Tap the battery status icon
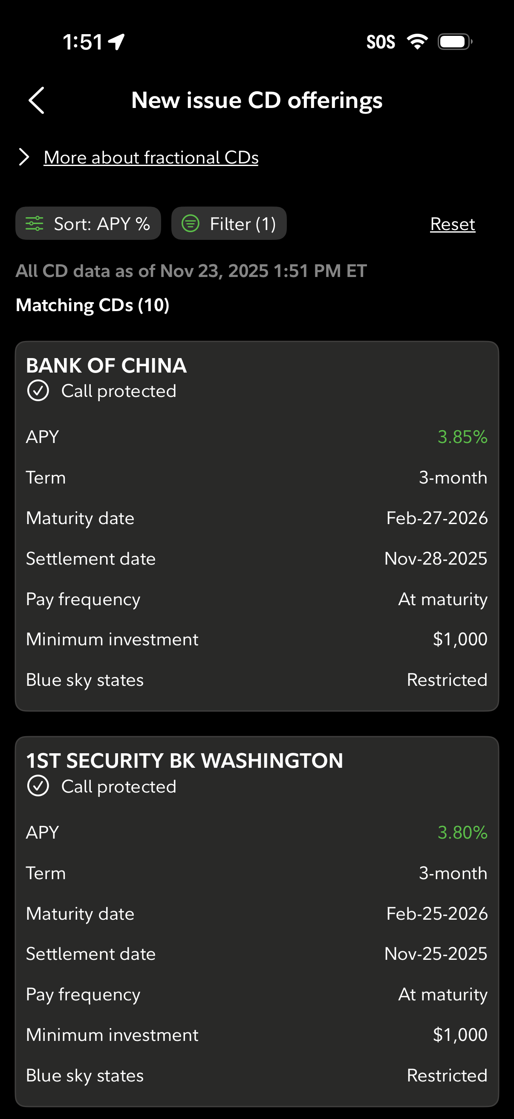This screenshot has height=1119, width=514. coord(455,42)
